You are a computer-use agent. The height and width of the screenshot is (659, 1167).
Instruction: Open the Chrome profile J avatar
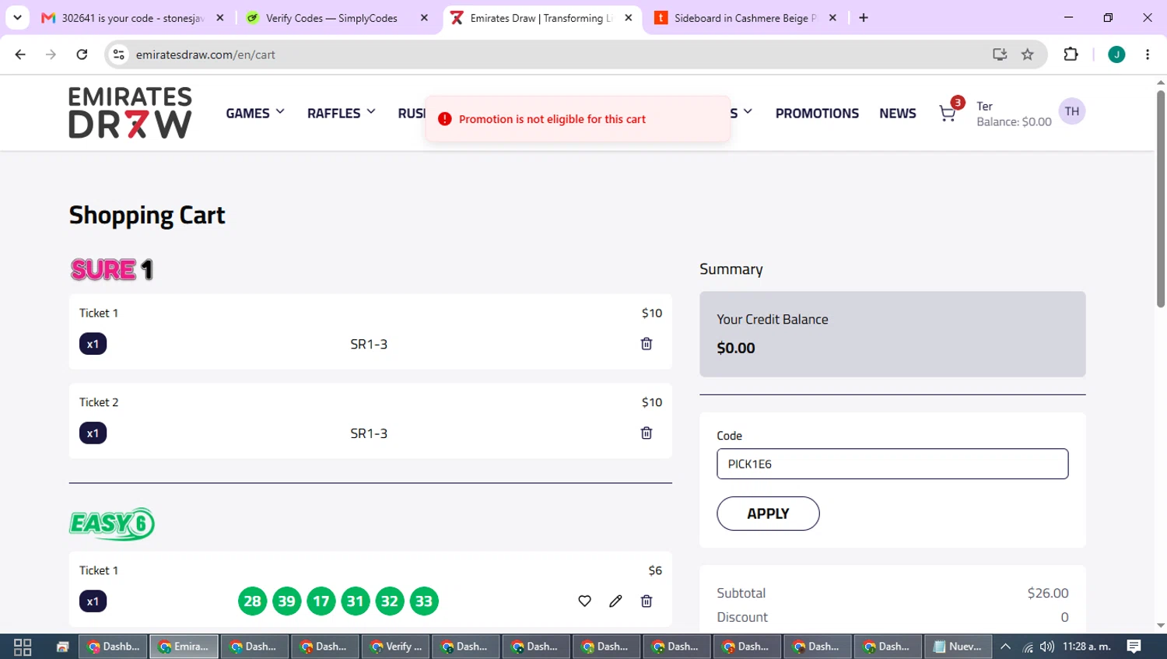pos(1116,54)
